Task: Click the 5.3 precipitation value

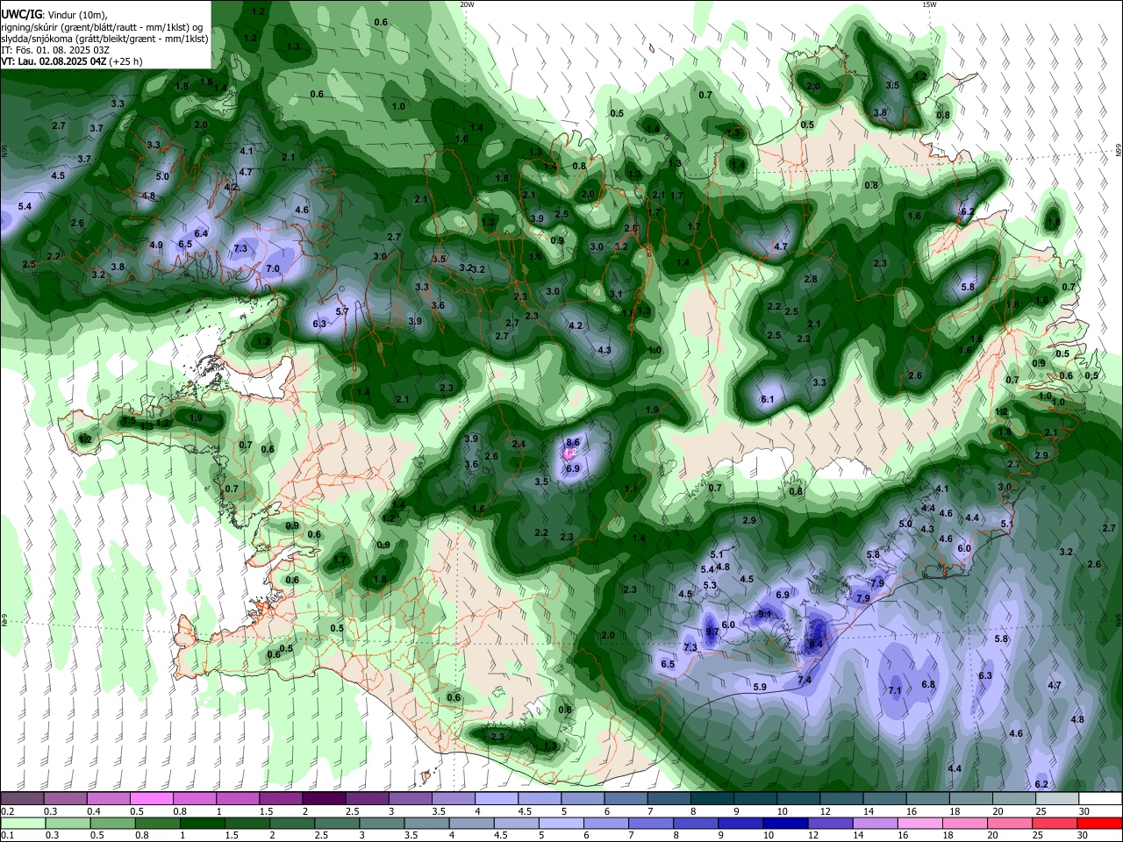Action: [710, 585]
